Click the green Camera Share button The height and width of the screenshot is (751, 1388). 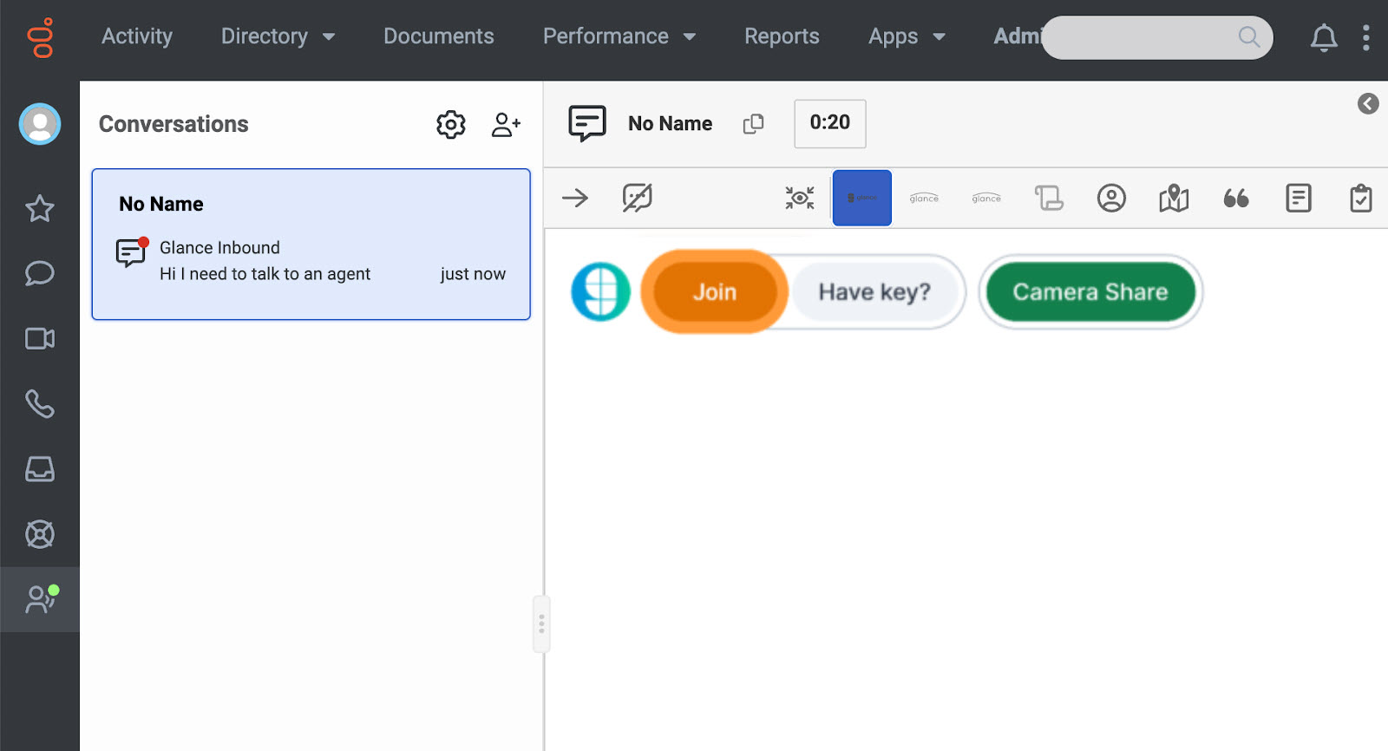1090,292
